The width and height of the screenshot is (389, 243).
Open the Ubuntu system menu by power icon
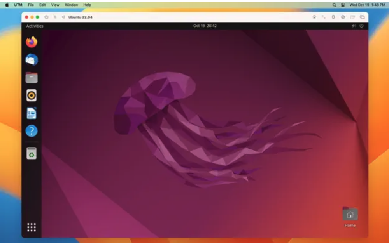point(361,26)
